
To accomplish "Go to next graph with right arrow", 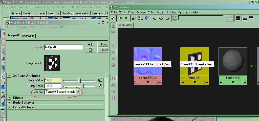I will (127, 18).
